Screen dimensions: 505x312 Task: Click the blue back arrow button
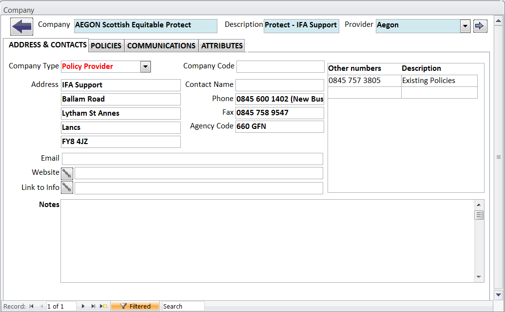[x=21, y=26]
